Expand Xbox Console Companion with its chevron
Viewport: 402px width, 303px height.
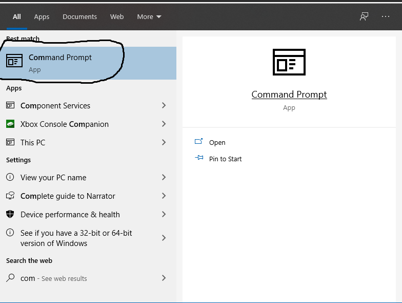pyautogui.click(x=164, y=124)
